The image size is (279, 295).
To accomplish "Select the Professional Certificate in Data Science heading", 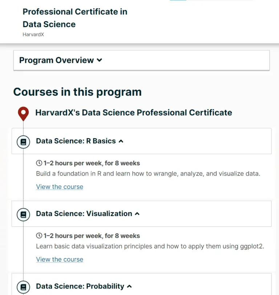I will pos(75,17).
